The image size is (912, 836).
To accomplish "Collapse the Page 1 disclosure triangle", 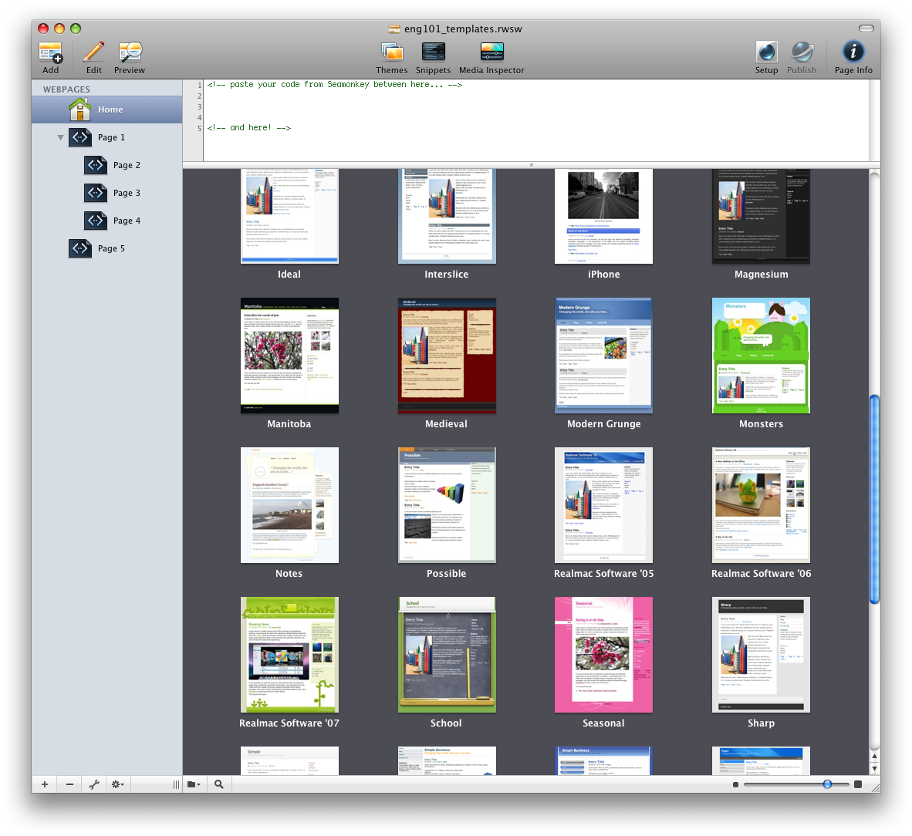I will [60, 138].
